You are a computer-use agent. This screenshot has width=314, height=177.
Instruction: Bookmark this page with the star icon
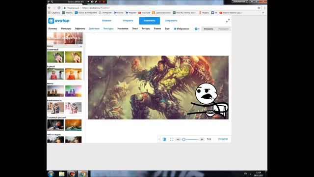pos(259,8)
